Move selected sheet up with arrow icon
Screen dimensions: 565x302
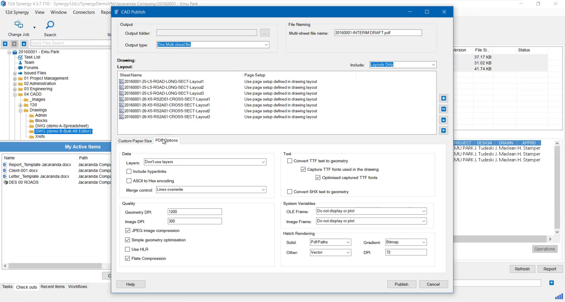tap(443, 120)
